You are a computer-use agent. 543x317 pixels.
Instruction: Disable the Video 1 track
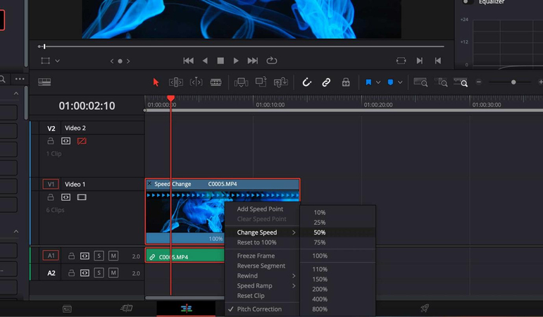click(x=82, y=197)
